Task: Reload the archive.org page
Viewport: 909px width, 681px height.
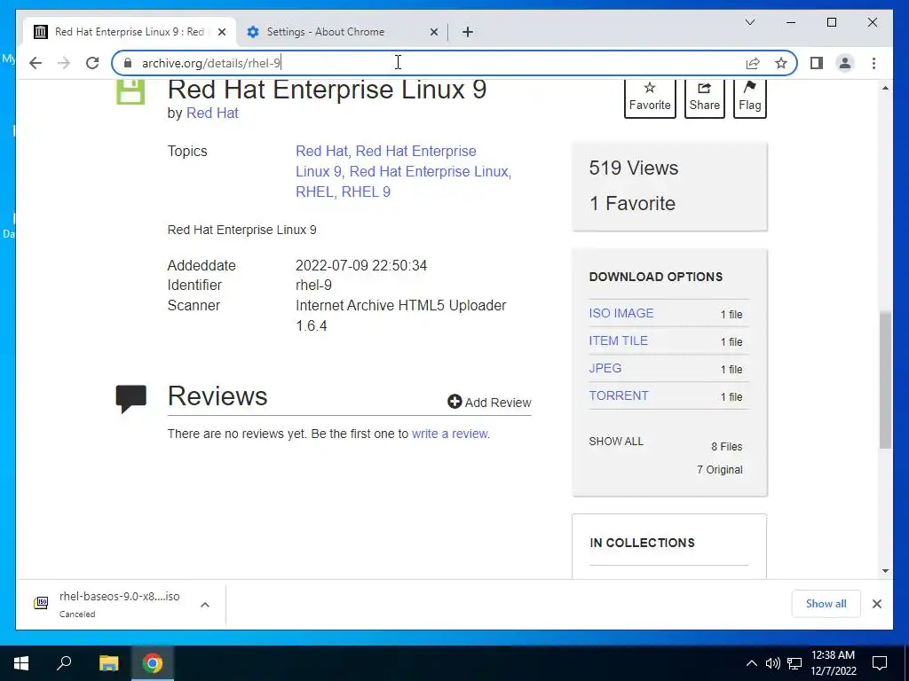Action: click(92, 63)
